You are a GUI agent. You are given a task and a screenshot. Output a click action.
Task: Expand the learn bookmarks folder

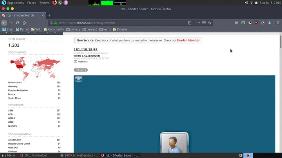(105, 29)
